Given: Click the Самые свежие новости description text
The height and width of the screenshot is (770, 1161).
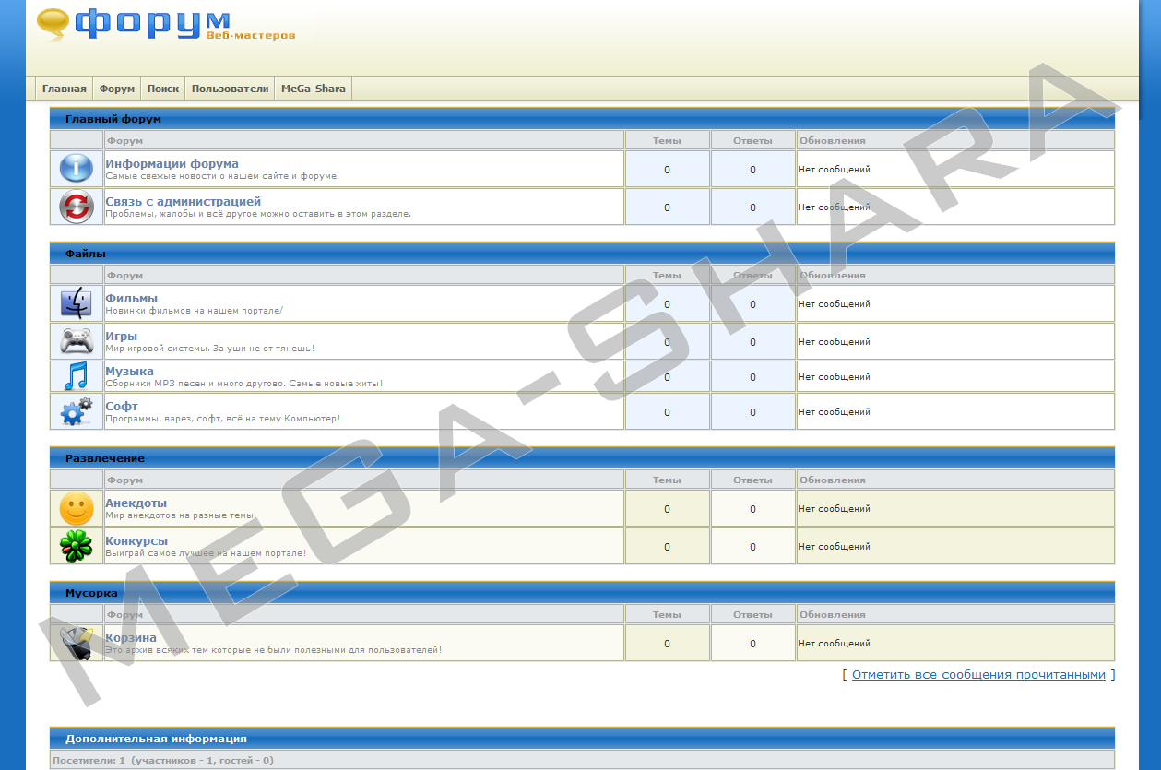Looking at the screenshot, I should pyautogui.click(x=222, y=175).
